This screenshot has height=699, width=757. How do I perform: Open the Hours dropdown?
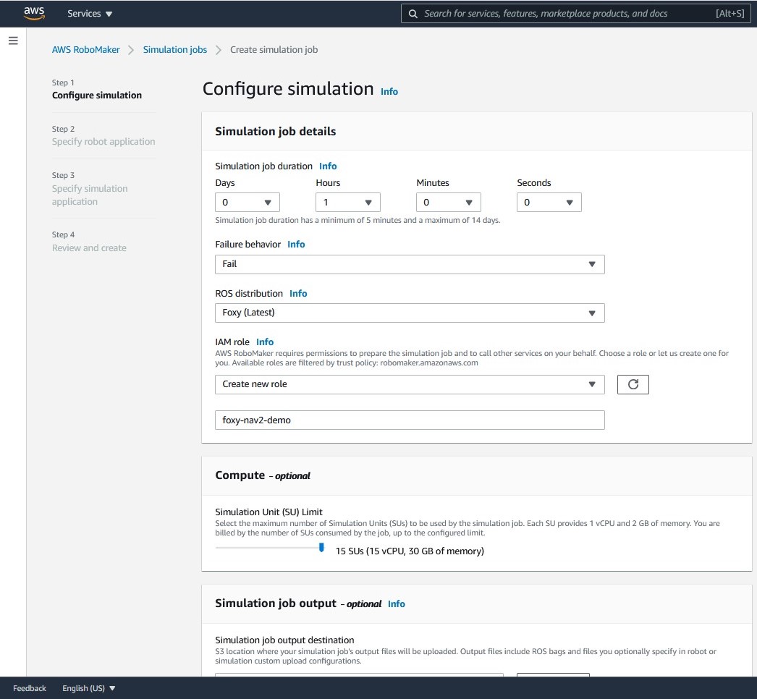point(347,203)
